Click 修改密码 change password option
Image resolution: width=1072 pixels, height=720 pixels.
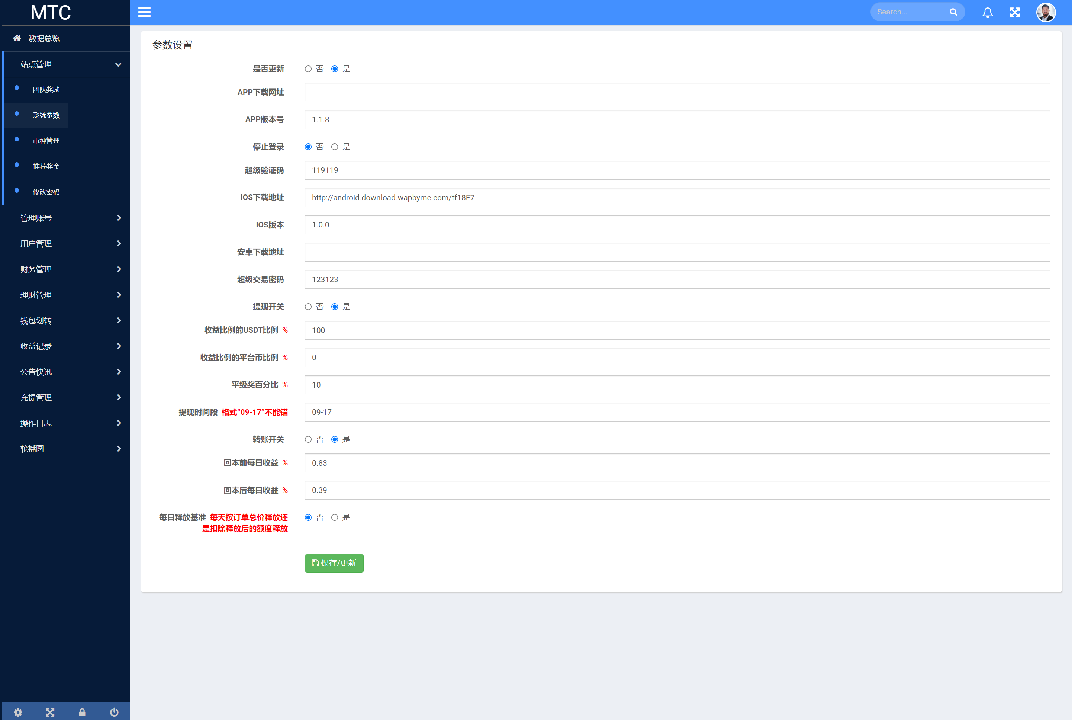pos(46,191)
